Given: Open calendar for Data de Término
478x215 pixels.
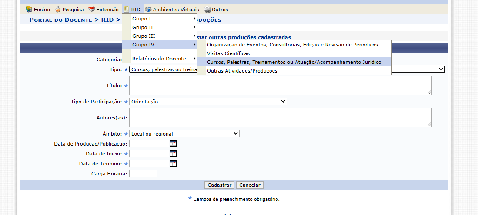Looking at the screenshot, I should (173, 164).
